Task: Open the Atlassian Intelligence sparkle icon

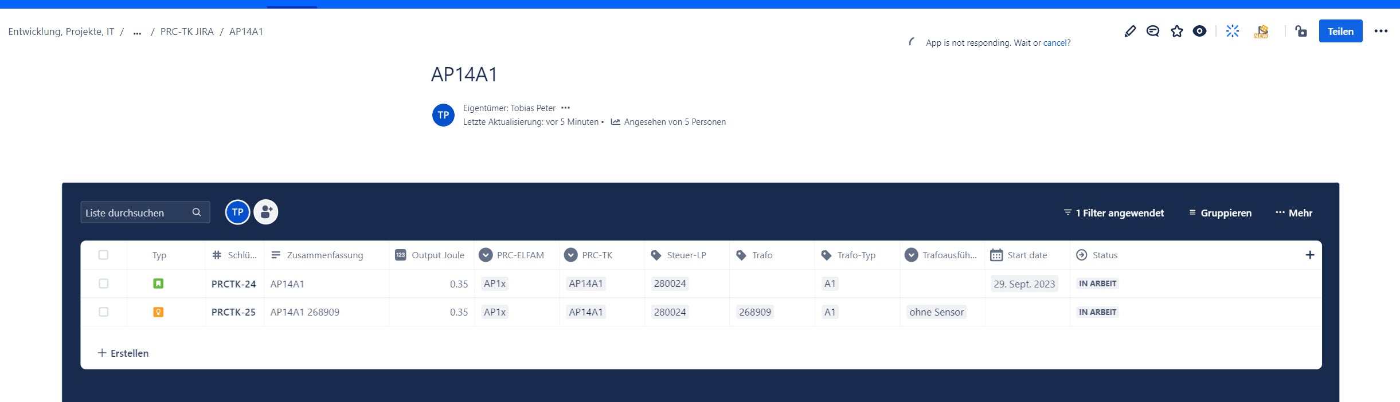Action: pos(1233,31)
